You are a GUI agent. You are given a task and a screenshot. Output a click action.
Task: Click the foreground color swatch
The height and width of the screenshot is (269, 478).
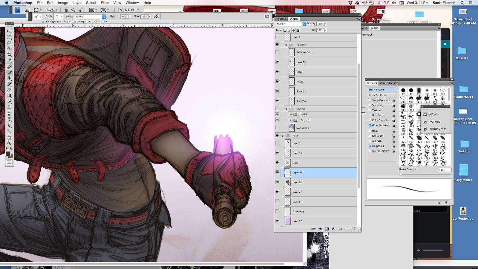[8, 154]
